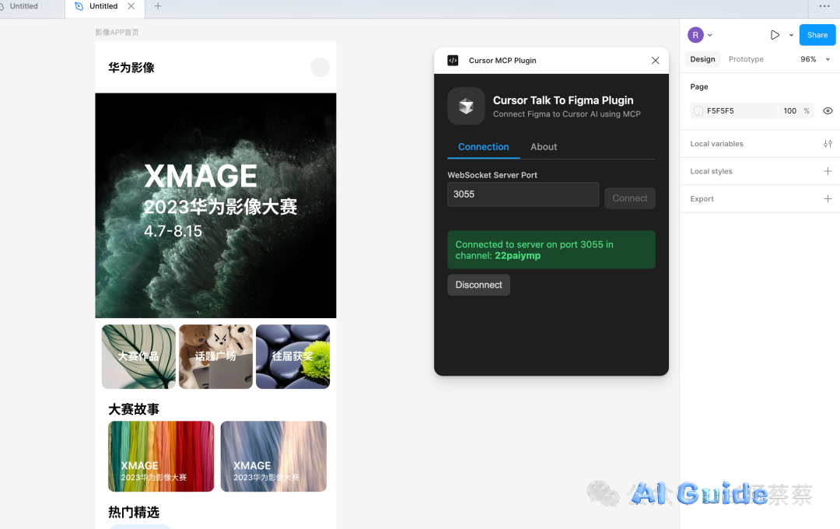Click the page color swatch F5F5F5
Viewport: 840px width, 529px height.
click(698, 111)
